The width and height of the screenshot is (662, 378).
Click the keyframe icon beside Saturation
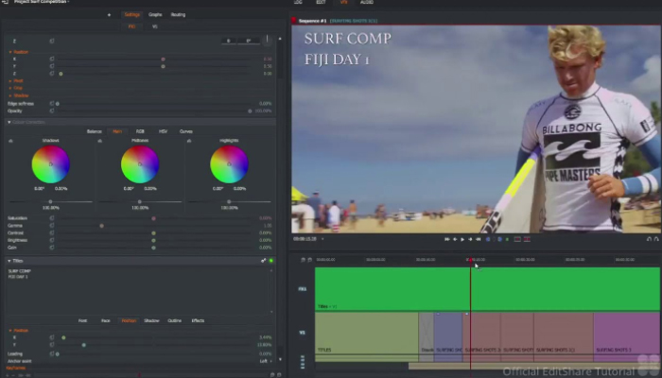click(x=52, y=218)
